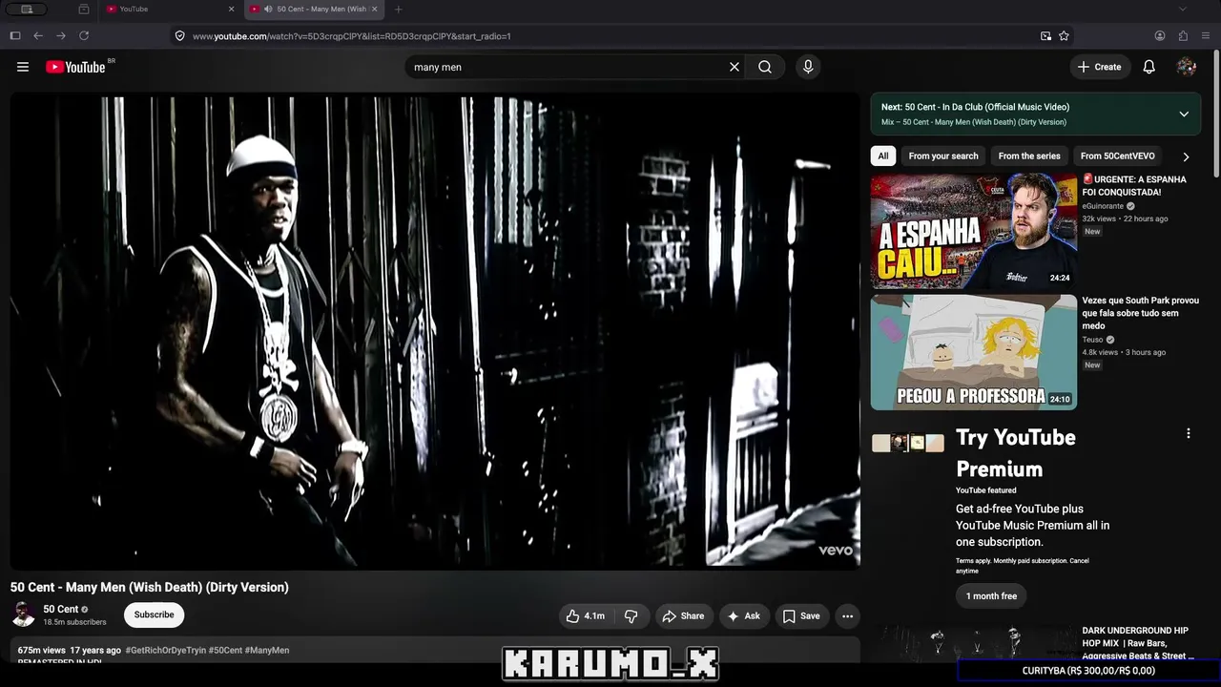Image resolution: width=1221 pixels, height=687 pixels.
Task: Open the tab archive icon in the tab bar
Action: pyautogui.click(x=84, y=10)
